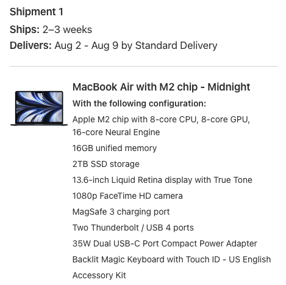Select the 8-core CPU, 8-core GPU line
The height and width of the screenshot is (285, 286).
coord(161,119)
